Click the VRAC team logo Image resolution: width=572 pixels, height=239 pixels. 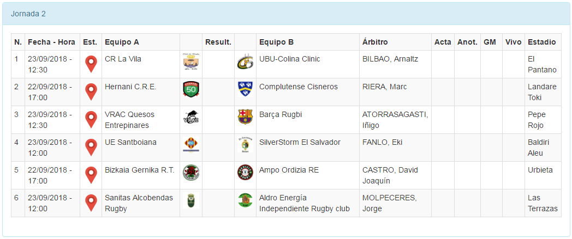[x=191, y=117]
